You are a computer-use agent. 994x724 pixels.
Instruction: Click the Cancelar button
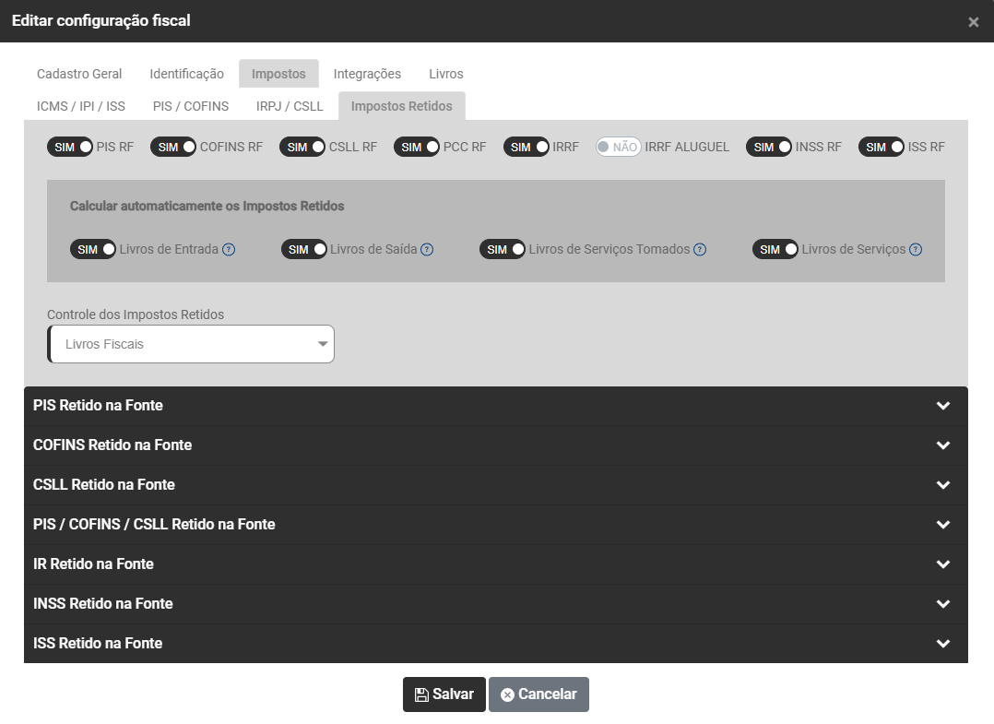pyautogui.click(x=538, y=694)
